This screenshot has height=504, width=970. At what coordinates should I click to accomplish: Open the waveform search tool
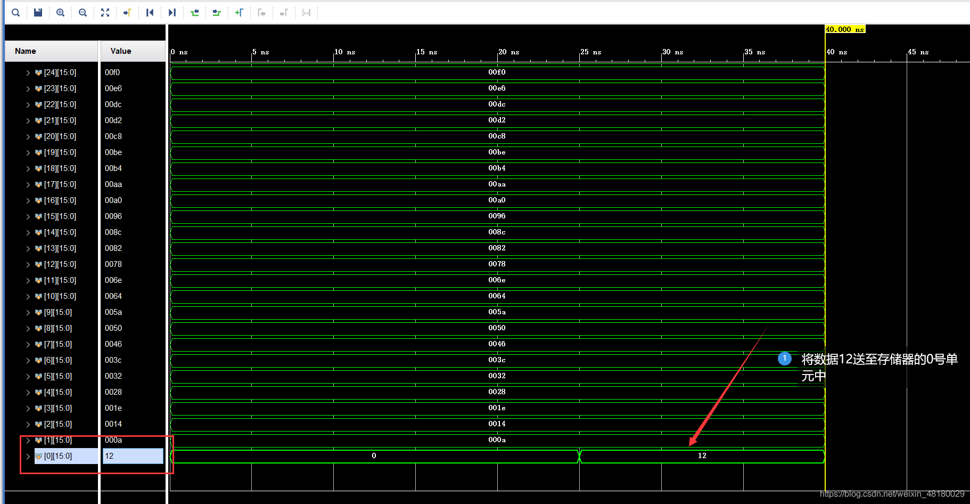pos(15,12)
